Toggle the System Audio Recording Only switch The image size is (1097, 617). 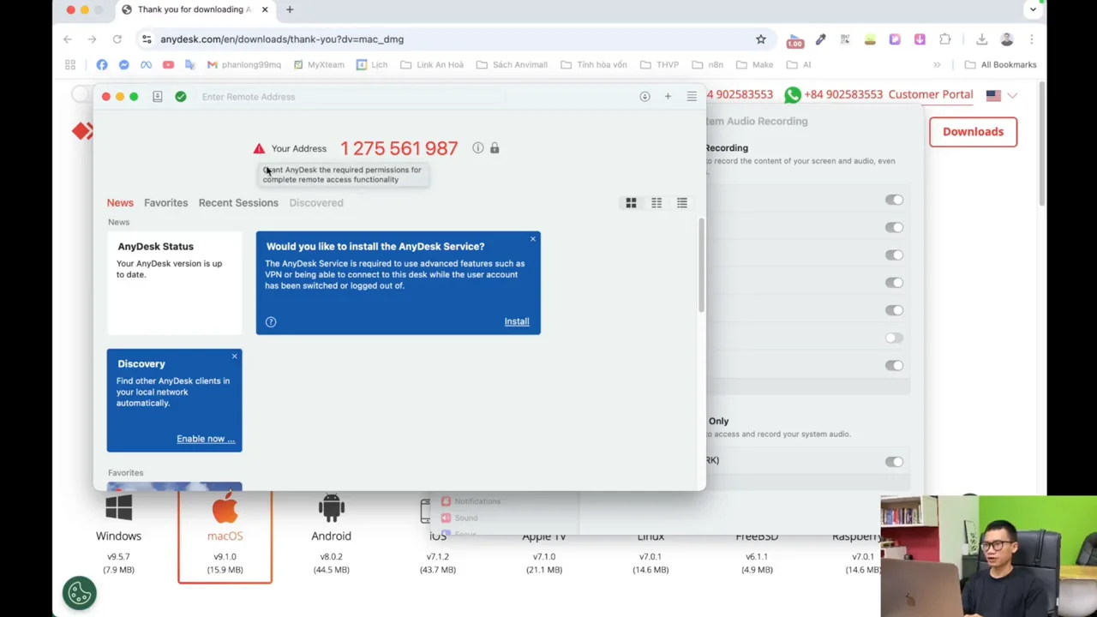click(894, 462)
